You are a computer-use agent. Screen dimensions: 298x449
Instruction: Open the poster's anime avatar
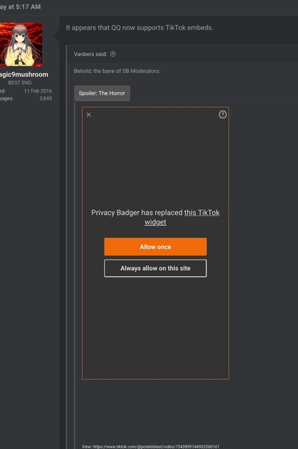pos(21,44)
